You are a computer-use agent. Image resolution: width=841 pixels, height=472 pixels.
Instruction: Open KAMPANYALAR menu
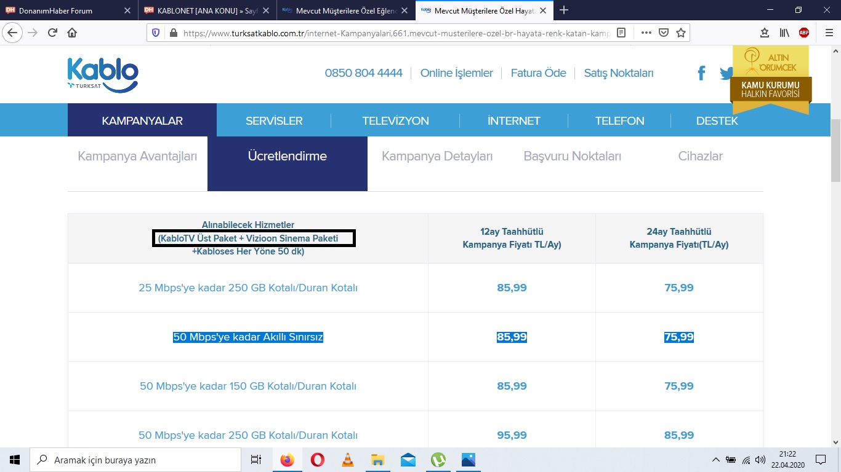coord(142,120)
